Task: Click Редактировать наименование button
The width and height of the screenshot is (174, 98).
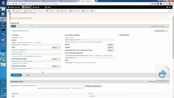Action: (158, 26)
